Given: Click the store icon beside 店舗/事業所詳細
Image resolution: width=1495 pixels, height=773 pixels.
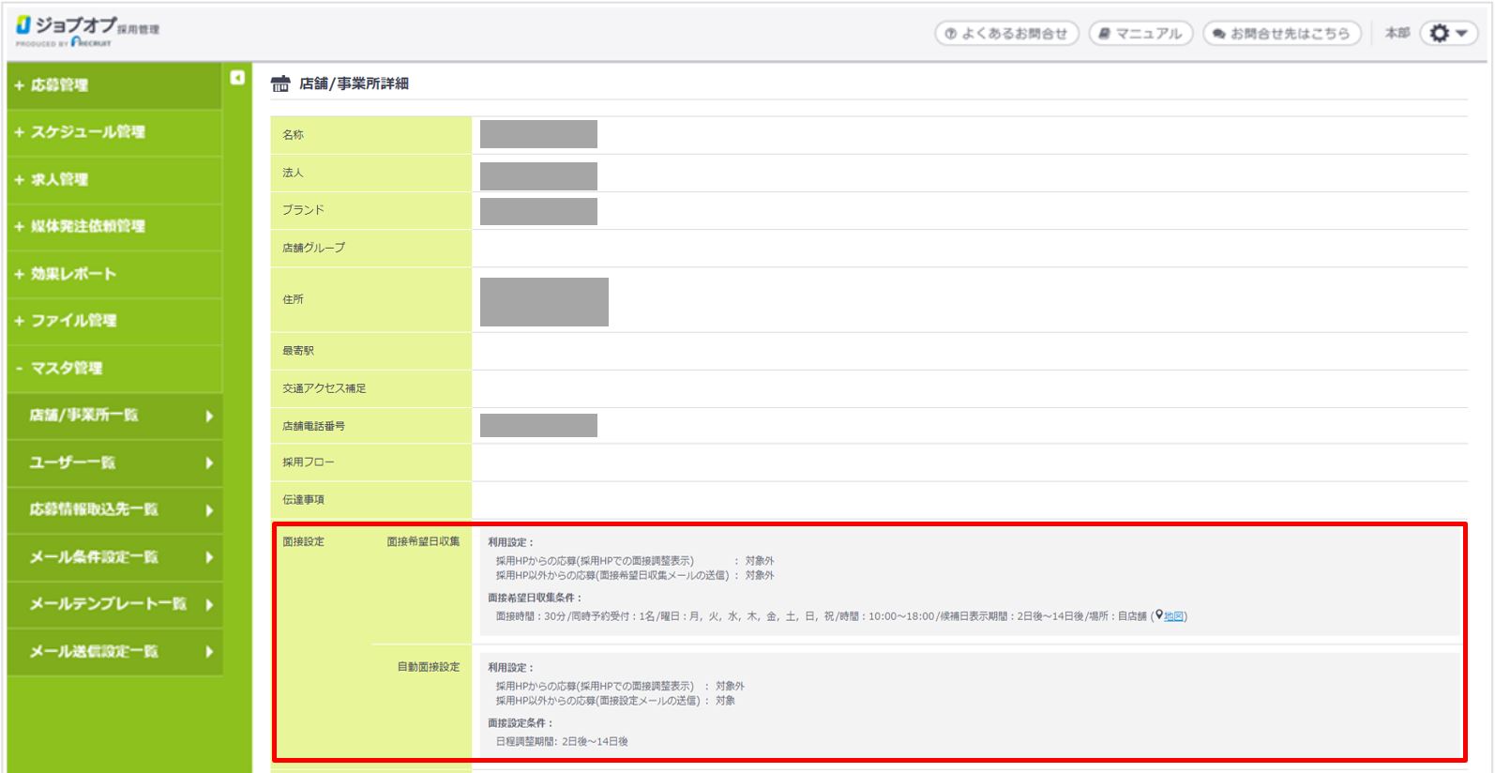Looking at the screenshot, I should pyautogui.click(x=280, y=84).
